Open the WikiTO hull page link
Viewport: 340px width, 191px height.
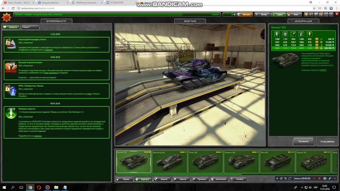click(323, 70)
